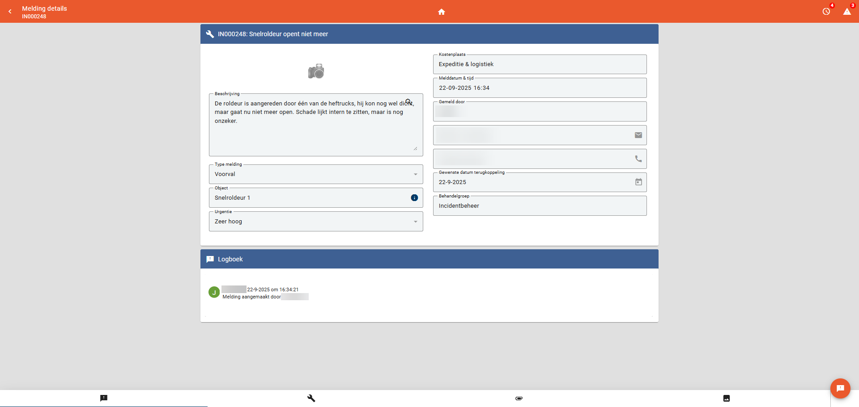Image resolution: width=859 pixels, height=407 pixels.
Task: Click the orange floating chat button
Action: coord(840,388)
